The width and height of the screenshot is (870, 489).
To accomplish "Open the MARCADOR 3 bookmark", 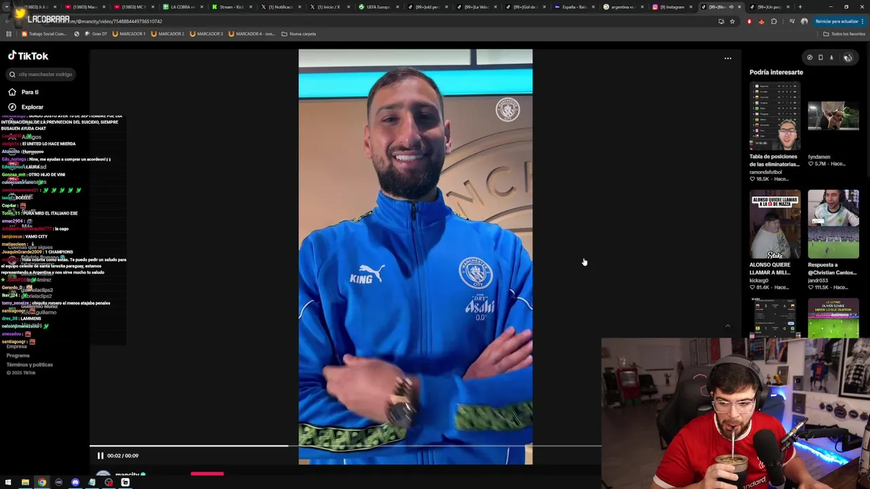I will click(x=206, y=33).
